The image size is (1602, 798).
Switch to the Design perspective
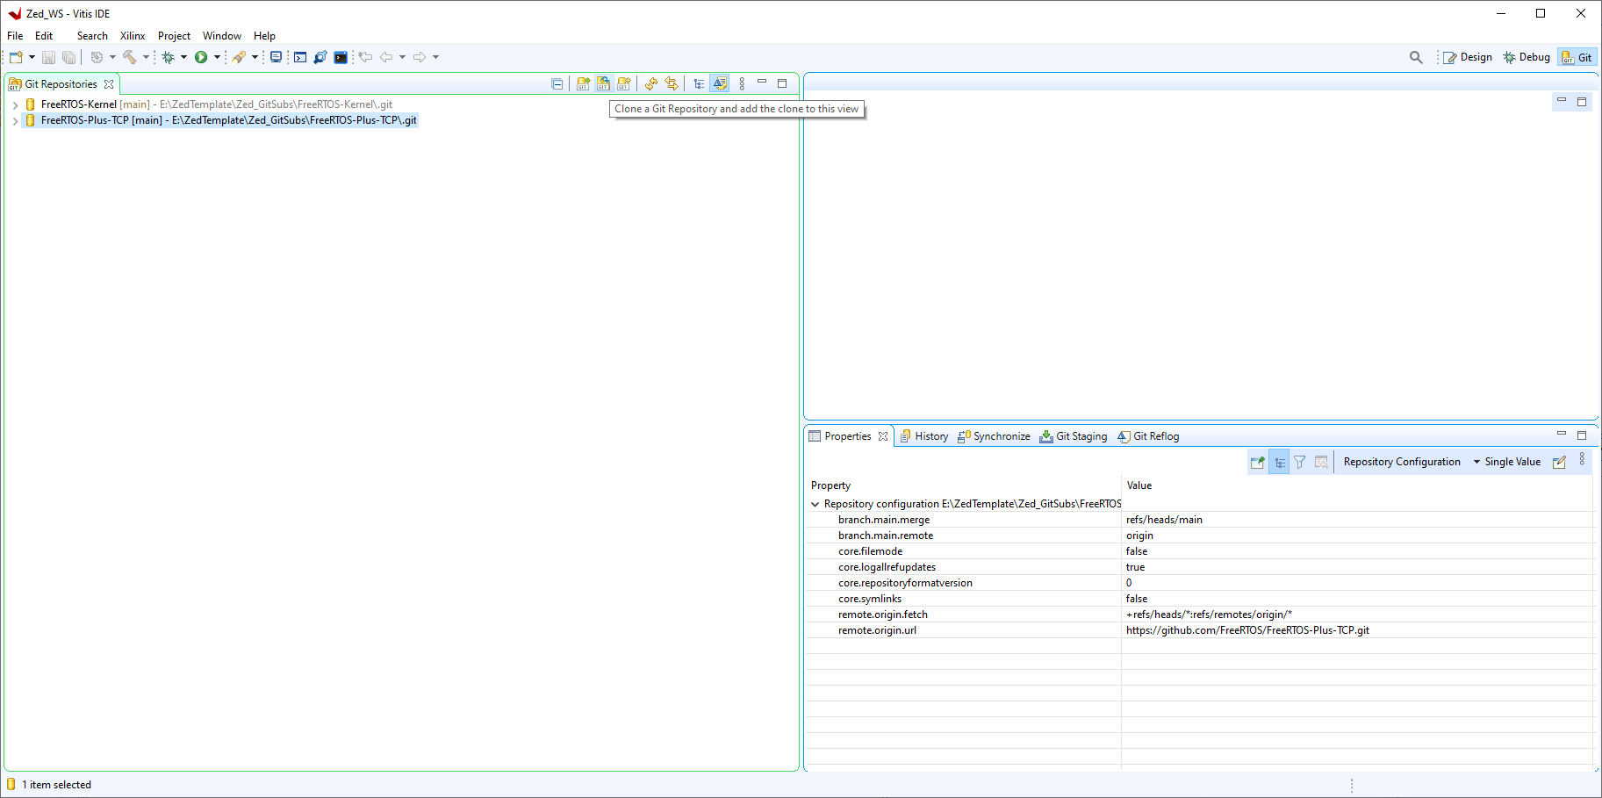1467,57
